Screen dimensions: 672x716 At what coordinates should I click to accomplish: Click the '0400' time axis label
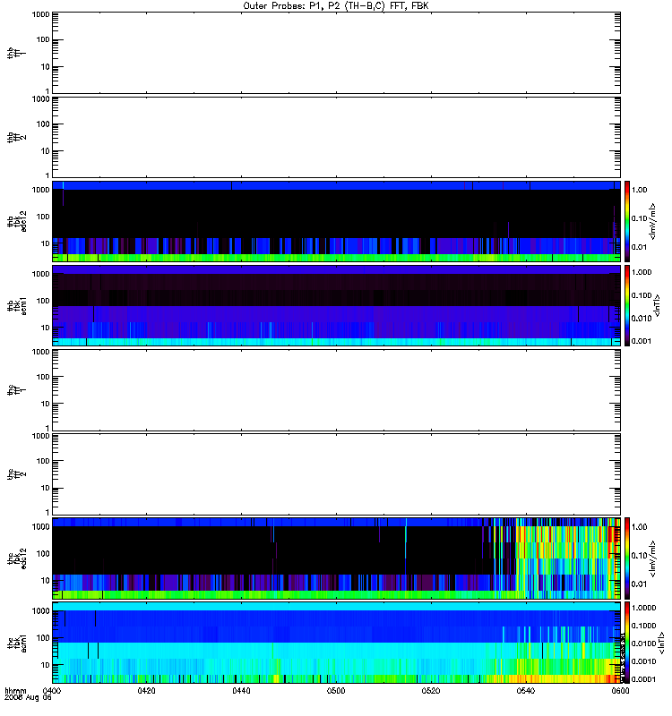(x=51, y=691)
